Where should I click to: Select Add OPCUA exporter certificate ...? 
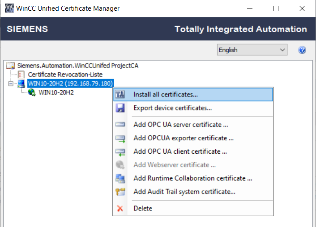tap(193, 138)
